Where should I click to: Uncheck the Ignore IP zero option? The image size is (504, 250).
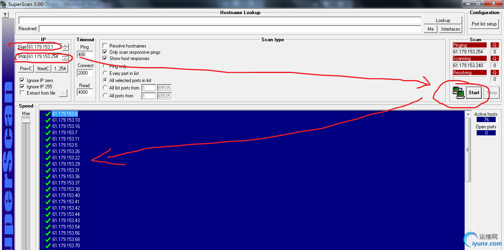pos(22,80)
